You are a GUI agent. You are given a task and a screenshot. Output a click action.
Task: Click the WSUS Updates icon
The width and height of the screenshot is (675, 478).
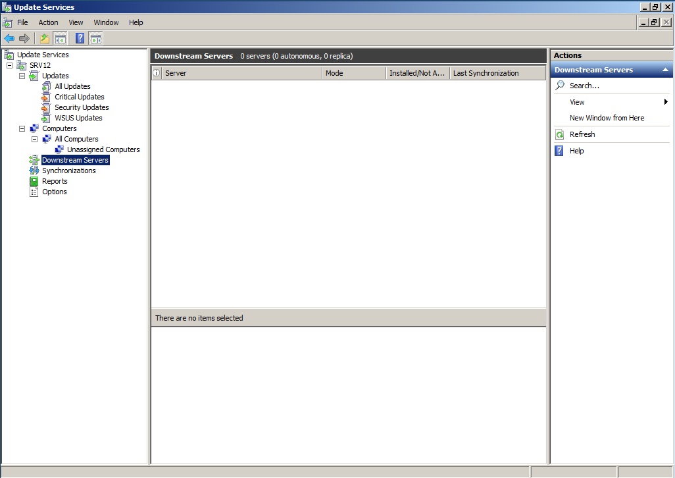[x=47, y=118]
